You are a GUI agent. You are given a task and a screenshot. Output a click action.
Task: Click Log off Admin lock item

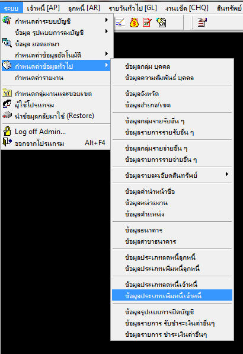point(56,132)
